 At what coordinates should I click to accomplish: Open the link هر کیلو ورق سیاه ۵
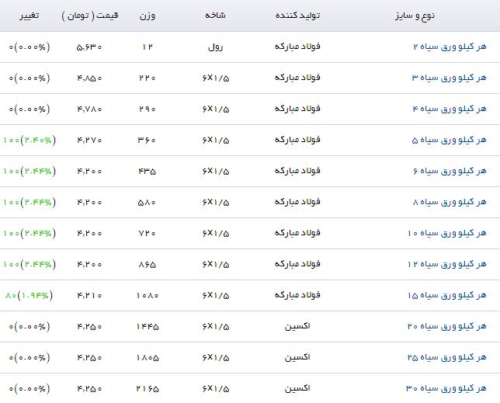point(449,140)
